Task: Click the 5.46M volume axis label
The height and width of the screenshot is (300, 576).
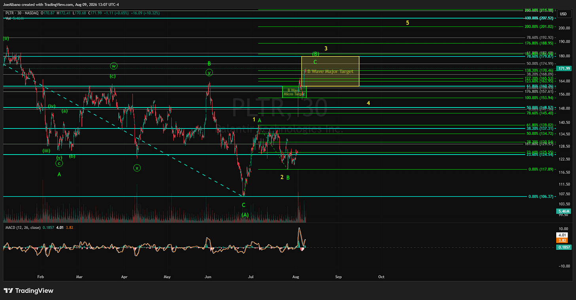Action: [x=563, y=211]
